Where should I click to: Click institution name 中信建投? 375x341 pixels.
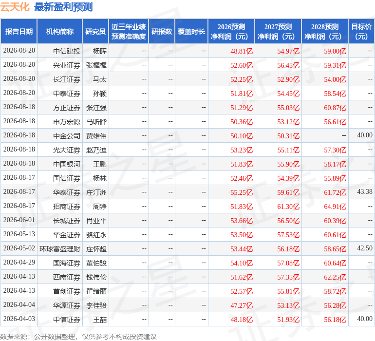(x=67, y=51)
